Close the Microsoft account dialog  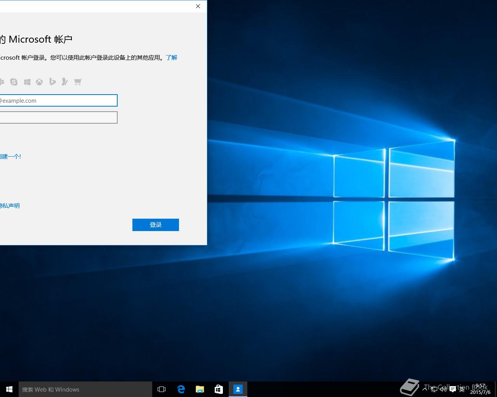click(x=198, y=6)
